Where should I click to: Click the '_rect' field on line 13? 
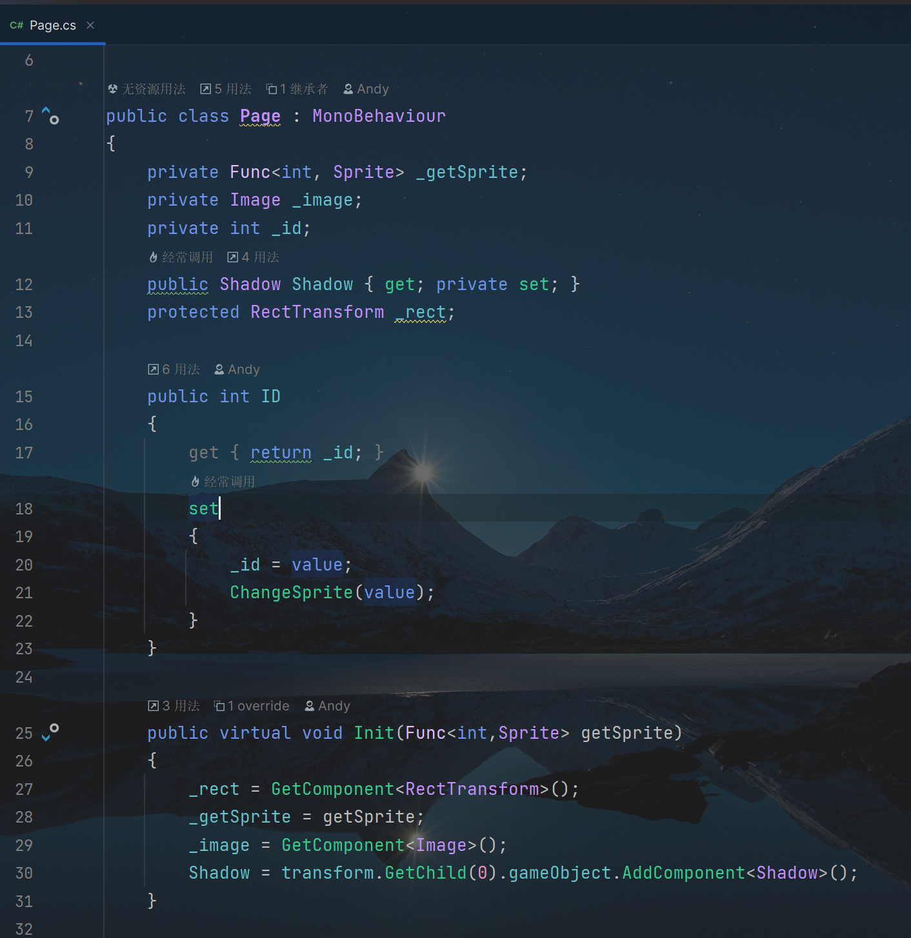(x=421, y=312)
